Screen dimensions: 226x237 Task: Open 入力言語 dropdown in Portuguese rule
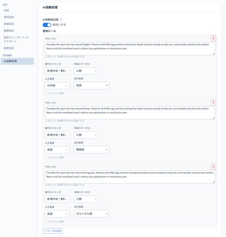click(57, 214)
